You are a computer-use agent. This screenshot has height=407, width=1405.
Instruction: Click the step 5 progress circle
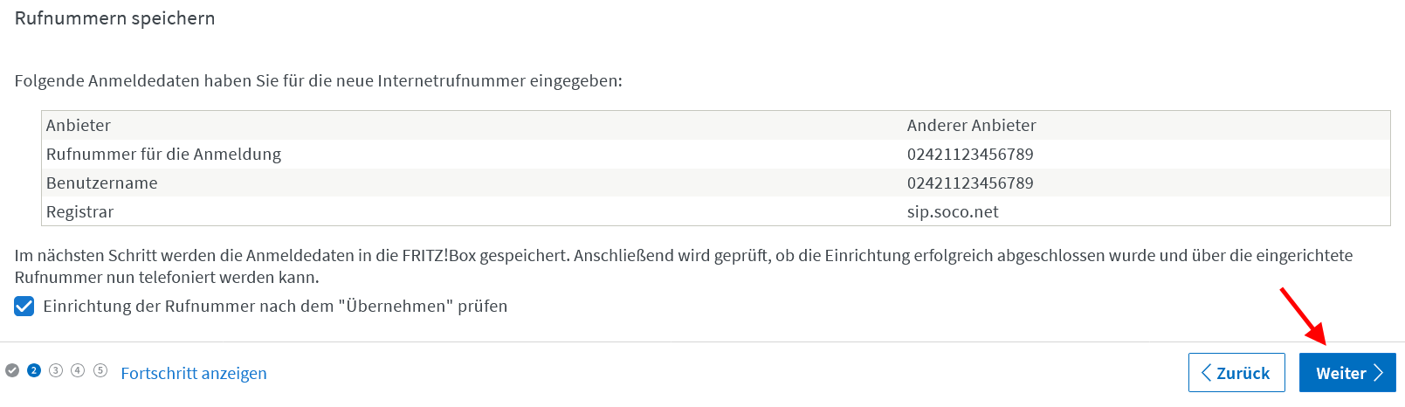tap(100, 370)
